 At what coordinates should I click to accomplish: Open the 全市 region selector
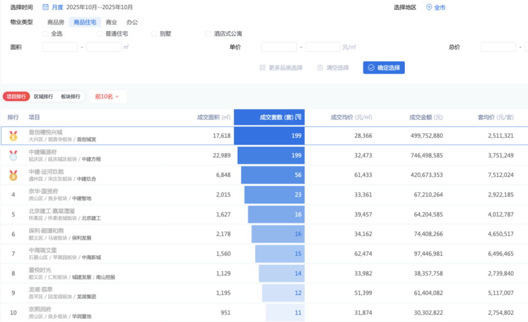tap(439, 8)
